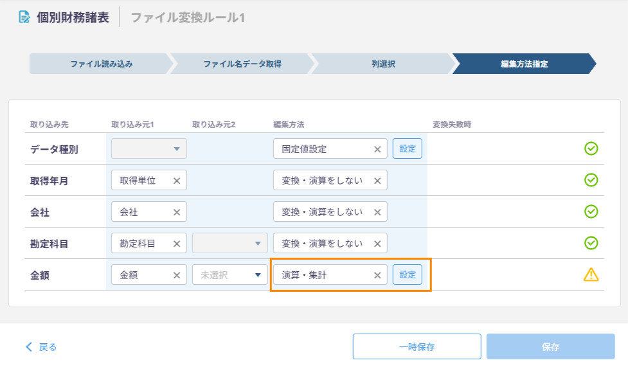
Task: Clear 勘定科目 source field with X icon
Action: (x=177, y=244)
